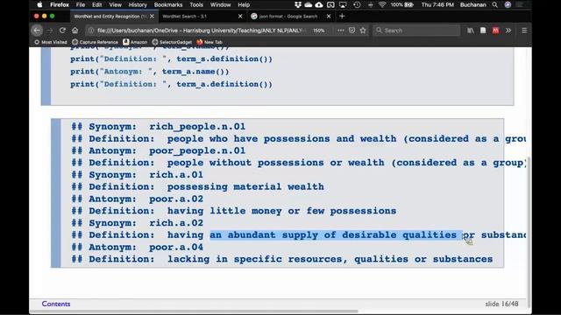Expand more toolbar tools chevrons
This screenshot has height=315, width=561.
point(508,31)
